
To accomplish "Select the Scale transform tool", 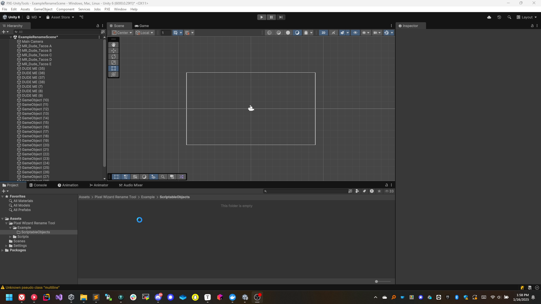I will tap(113, 62).
